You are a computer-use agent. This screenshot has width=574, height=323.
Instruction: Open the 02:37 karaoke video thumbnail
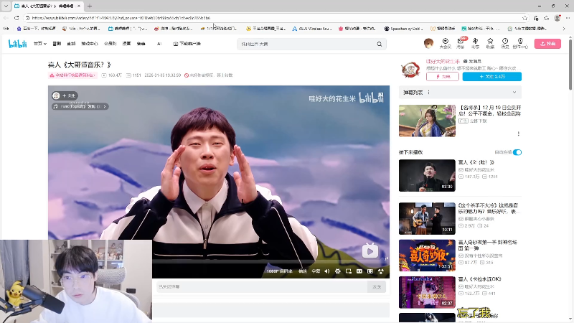(x=427, y=292)
